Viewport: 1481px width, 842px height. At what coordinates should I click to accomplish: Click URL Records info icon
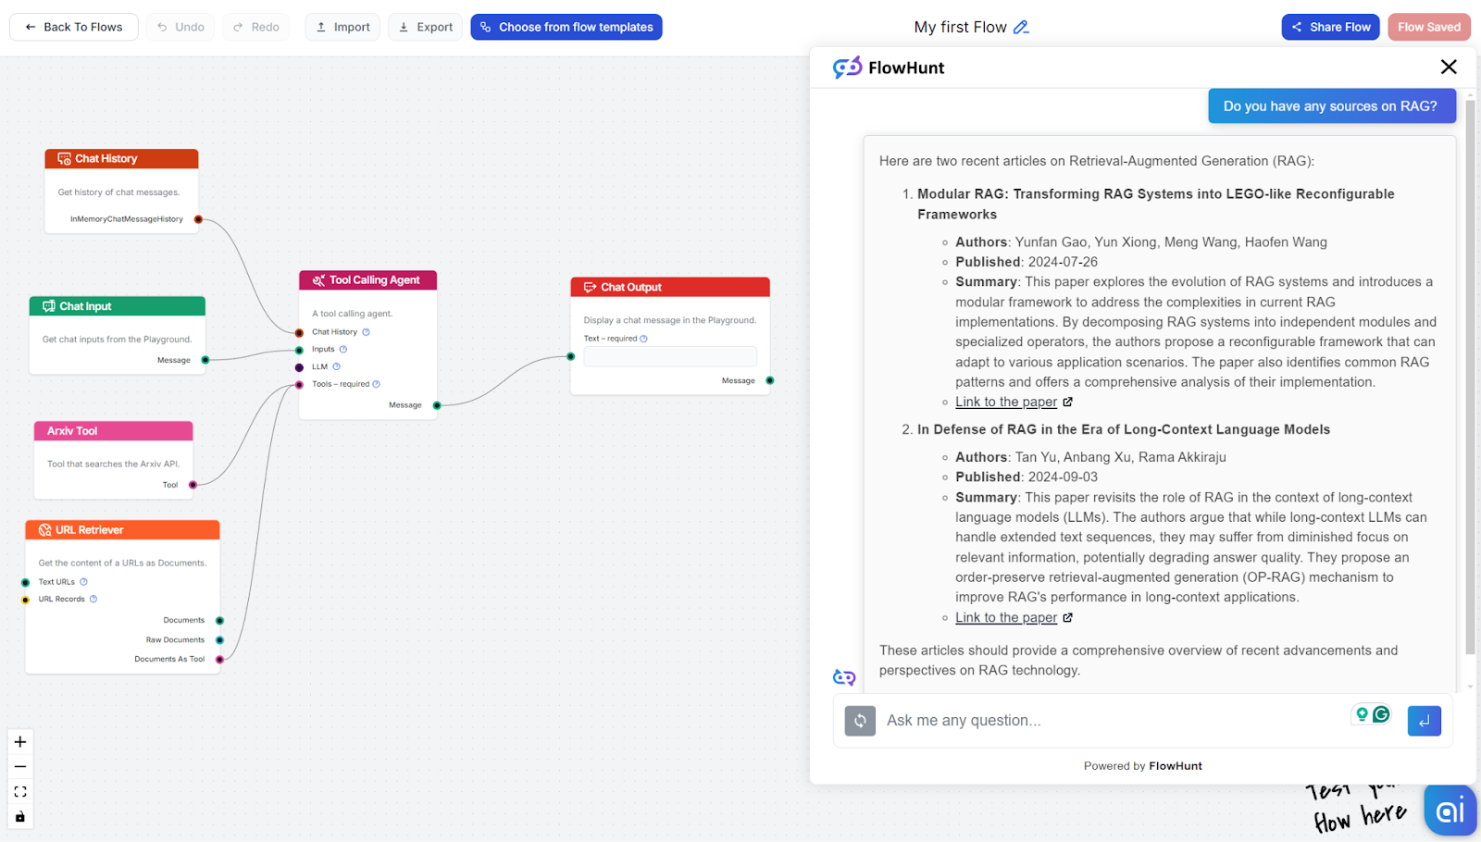(x=93, y=600)
